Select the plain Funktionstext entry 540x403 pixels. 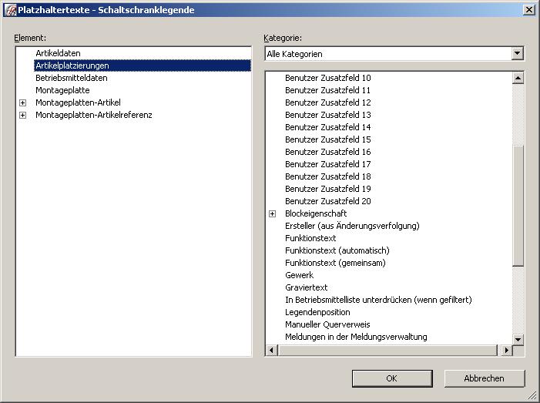tap(310, 238)
